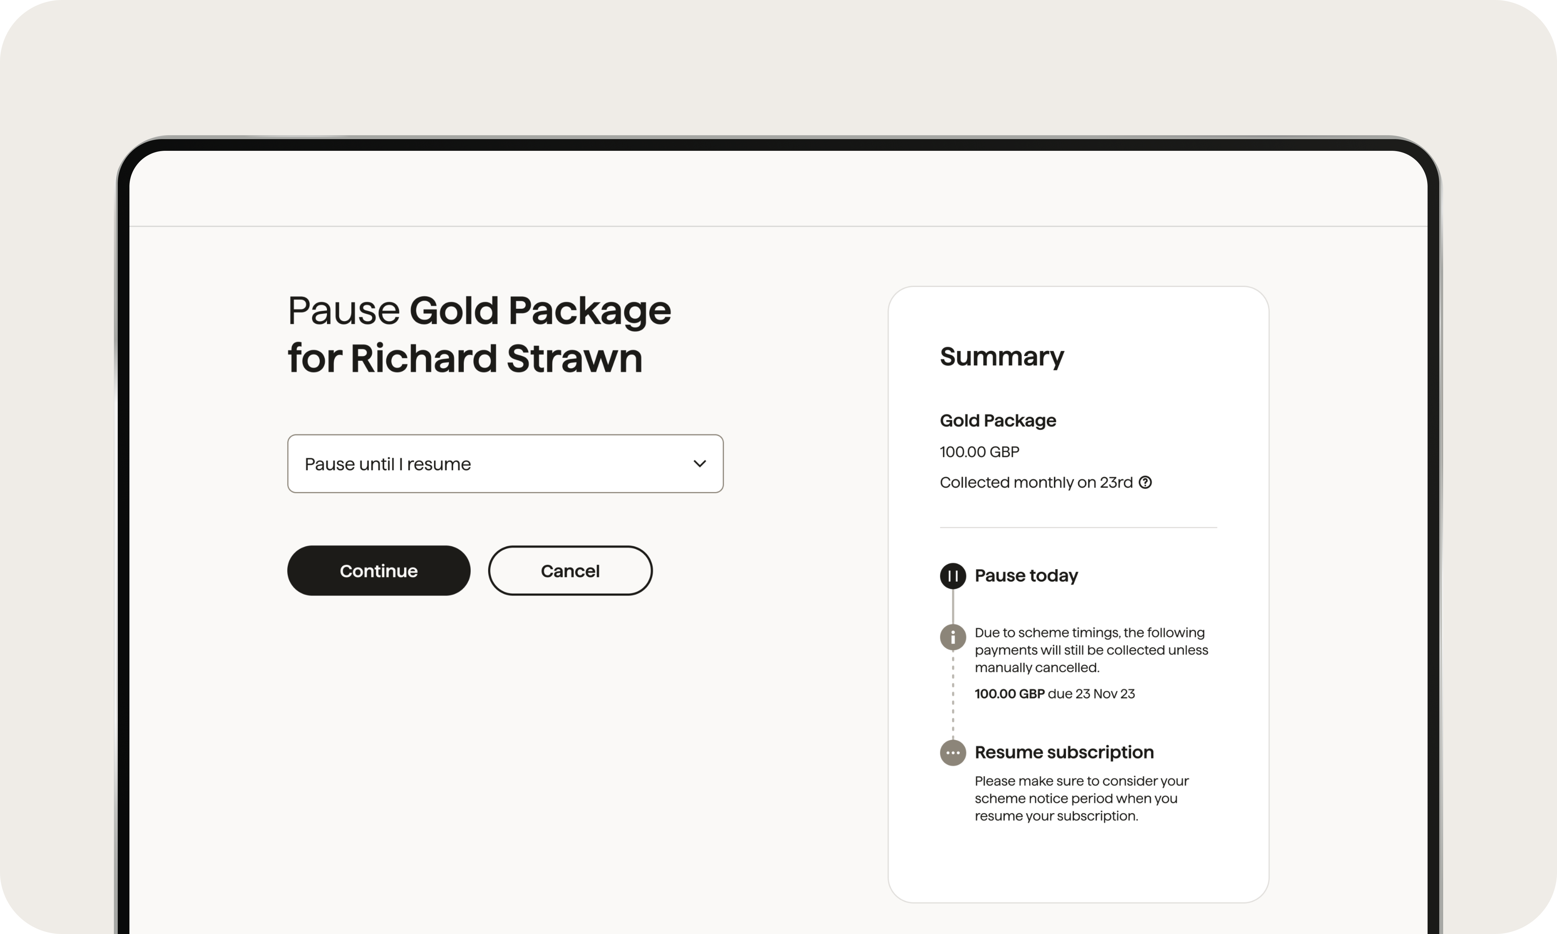
Task: Click the divider line in the Summary card
Action: coord(1078,527)
